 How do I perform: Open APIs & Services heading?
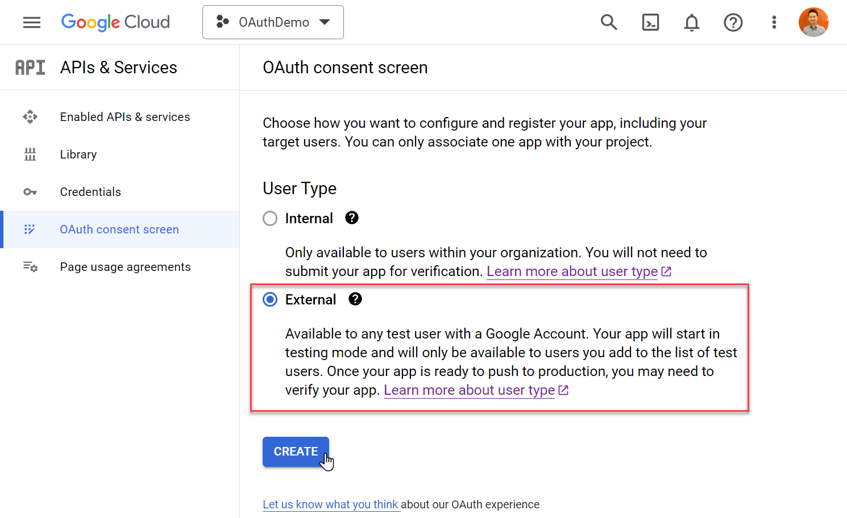[119, 68]
